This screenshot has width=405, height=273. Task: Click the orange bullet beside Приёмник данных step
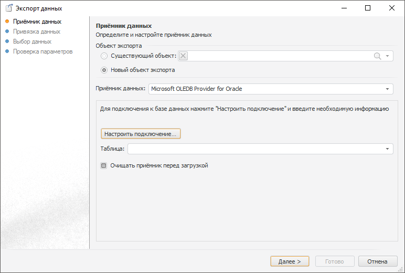click(x=7, y=22)
